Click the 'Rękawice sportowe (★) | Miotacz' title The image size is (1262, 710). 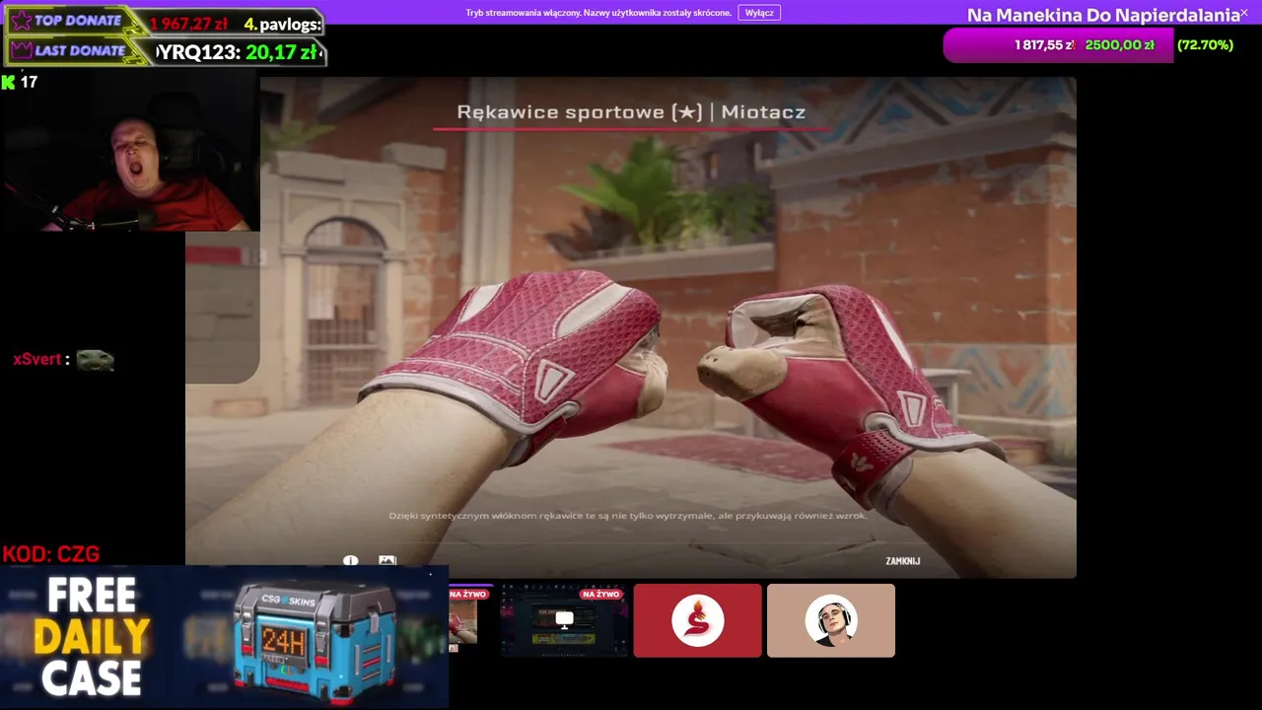[x=631, y=112]
